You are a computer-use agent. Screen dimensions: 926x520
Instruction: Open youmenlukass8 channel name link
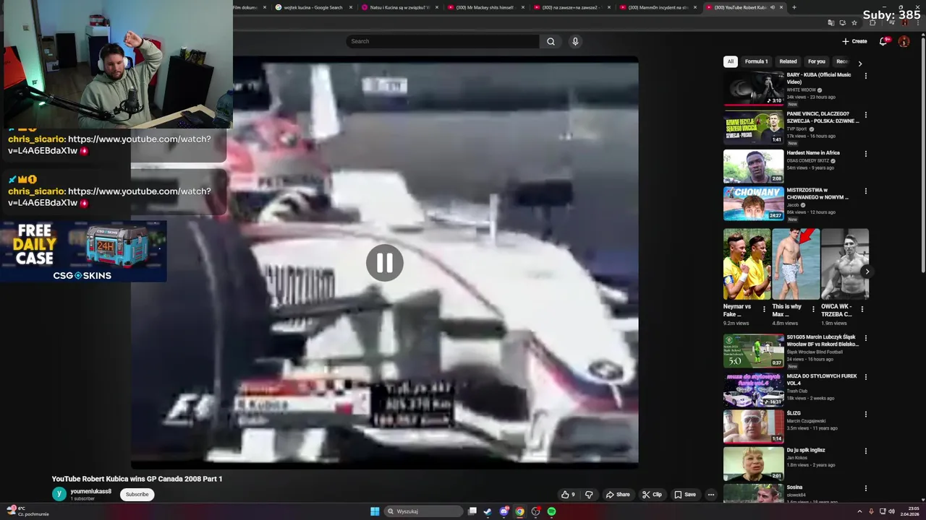tap(90, 491)
